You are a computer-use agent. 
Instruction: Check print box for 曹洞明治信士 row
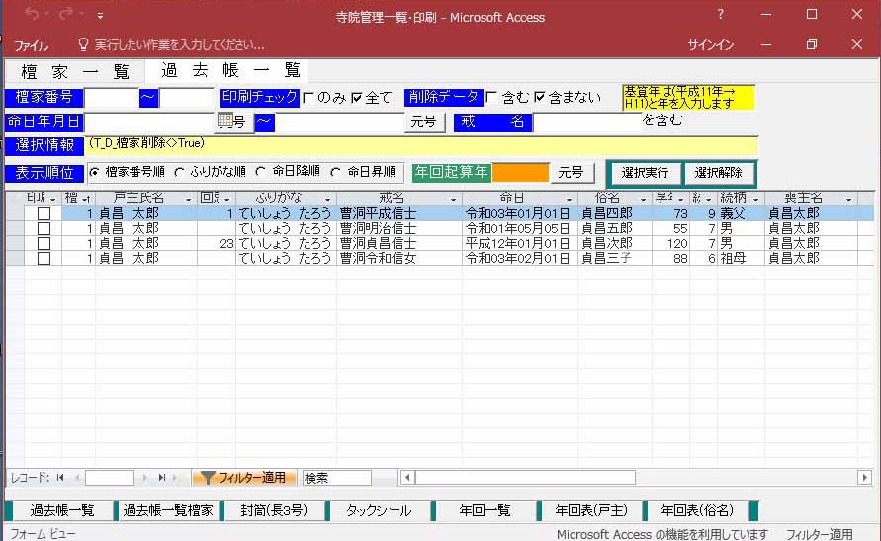(x=44, y=228)
